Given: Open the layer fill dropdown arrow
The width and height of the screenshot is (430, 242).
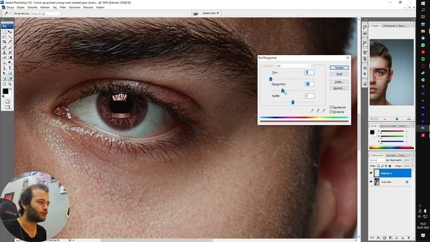Looking at the screenshot, I should tap(412, 166).
